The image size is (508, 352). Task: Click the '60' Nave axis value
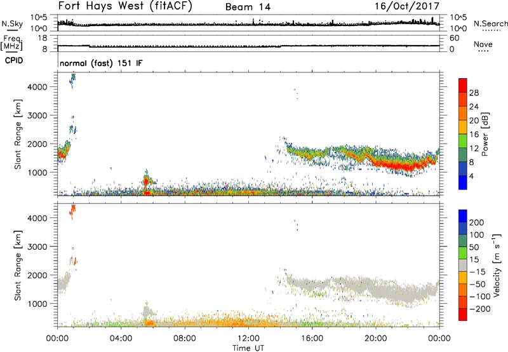coord(454,38)
